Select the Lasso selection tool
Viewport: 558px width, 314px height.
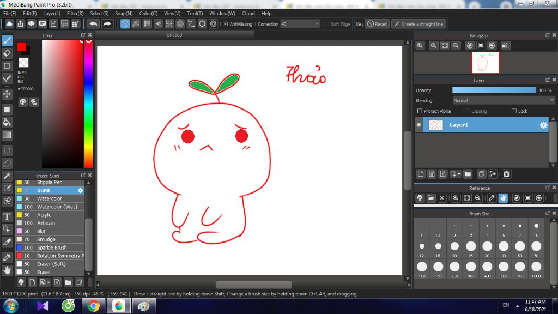pos(7,164)
